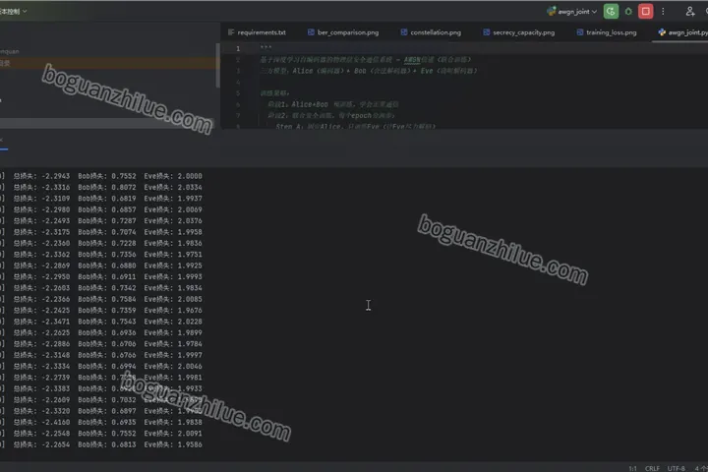708x472 pixels.
Task: Click total loss value -2.3362 in console
Action: click(x=55, y=255)
